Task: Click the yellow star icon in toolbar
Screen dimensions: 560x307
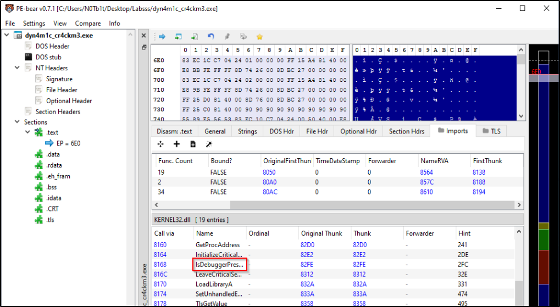Action: tap(259, 37)
